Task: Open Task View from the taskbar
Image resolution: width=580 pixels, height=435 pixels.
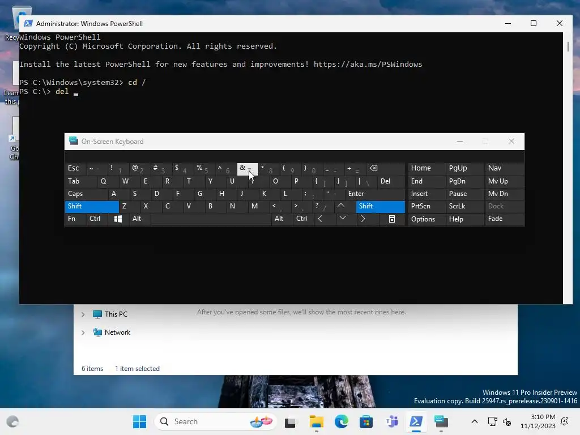Action: [291, 421]
